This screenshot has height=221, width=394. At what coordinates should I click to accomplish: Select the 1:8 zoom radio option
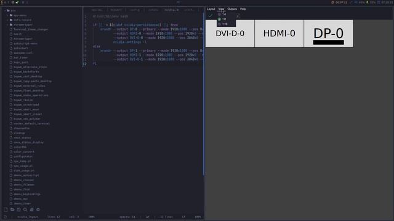point(222,19)
